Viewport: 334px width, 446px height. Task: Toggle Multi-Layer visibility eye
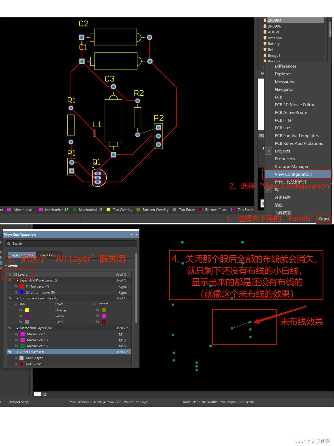pyautogui.click(x=16, y=358)
